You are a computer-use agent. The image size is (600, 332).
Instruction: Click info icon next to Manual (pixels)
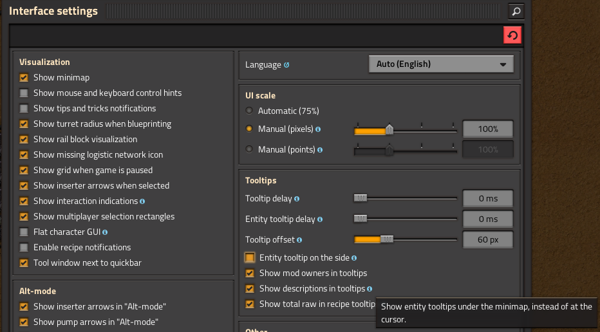point(318,129)
